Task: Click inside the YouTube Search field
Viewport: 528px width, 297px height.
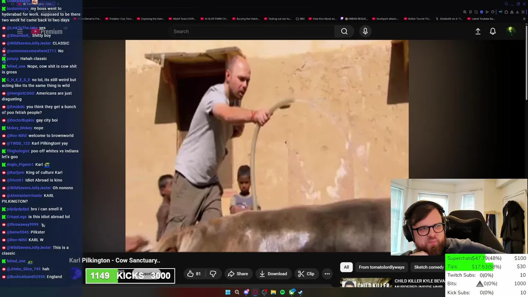Action: (252, 31)
